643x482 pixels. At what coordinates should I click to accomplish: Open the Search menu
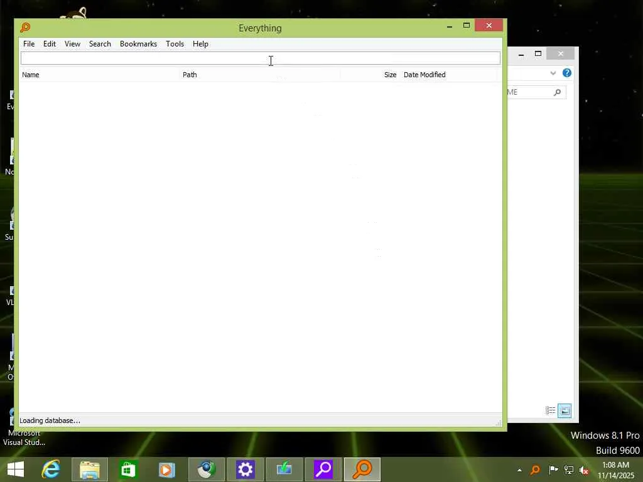(x=100, y=44)
